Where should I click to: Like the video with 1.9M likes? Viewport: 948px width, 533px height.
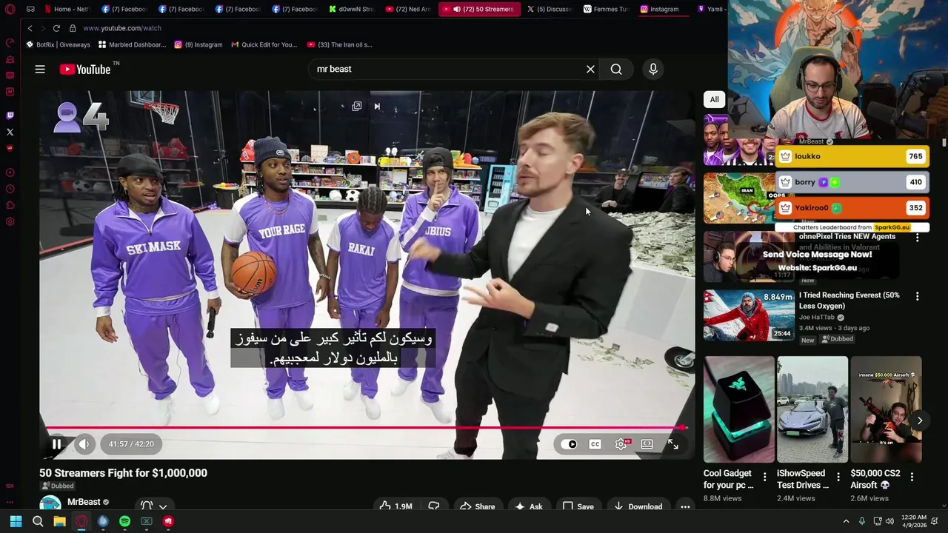pyautogui.click(x=396, y=506)
